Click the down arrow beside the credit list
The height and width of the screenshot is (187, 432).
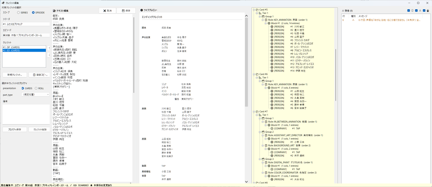pos(49,55)
